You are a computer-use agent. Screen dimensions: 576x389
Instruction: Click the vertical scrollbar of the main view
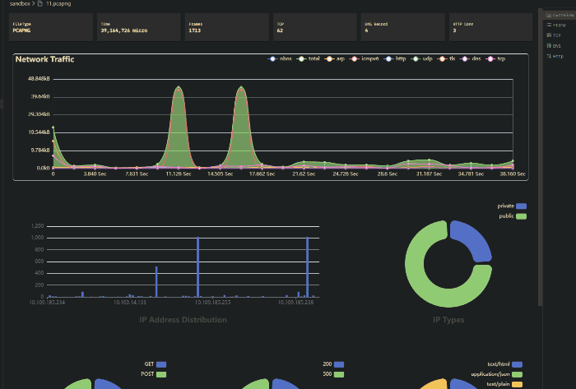[x=540, y=158]
